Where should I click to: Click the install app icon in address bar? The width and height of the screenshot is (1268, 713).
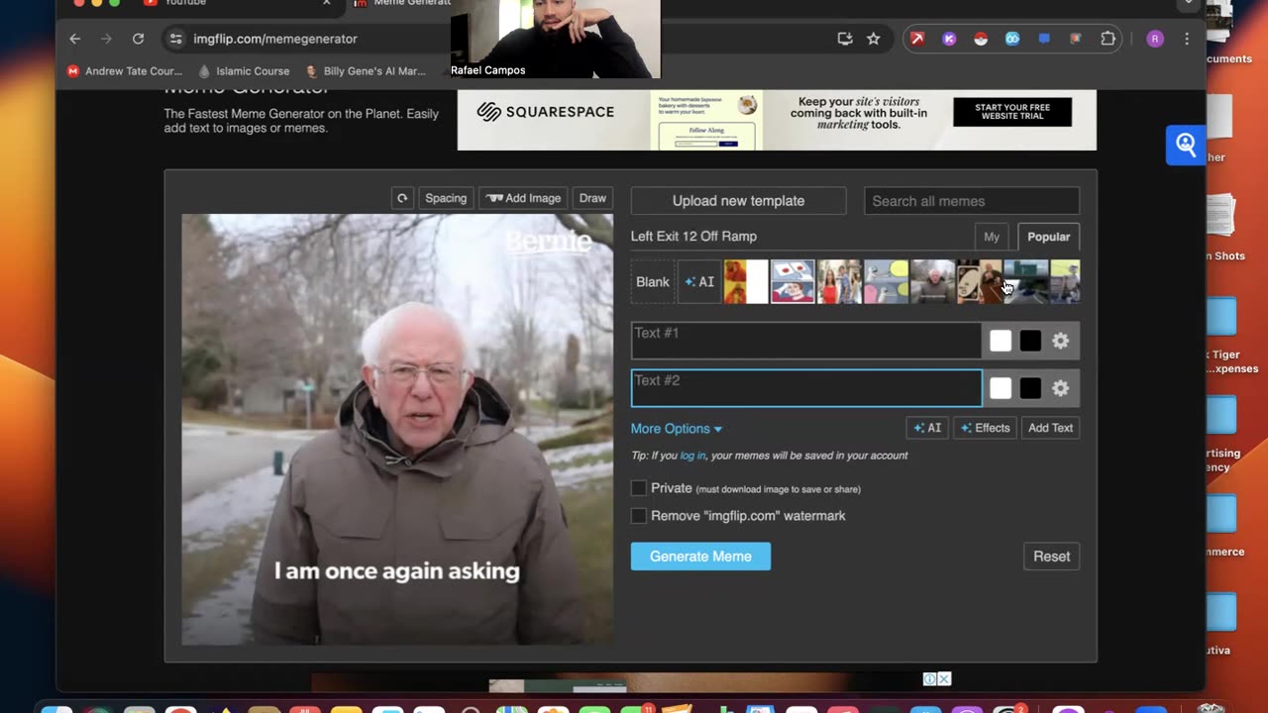pos(845,39)
